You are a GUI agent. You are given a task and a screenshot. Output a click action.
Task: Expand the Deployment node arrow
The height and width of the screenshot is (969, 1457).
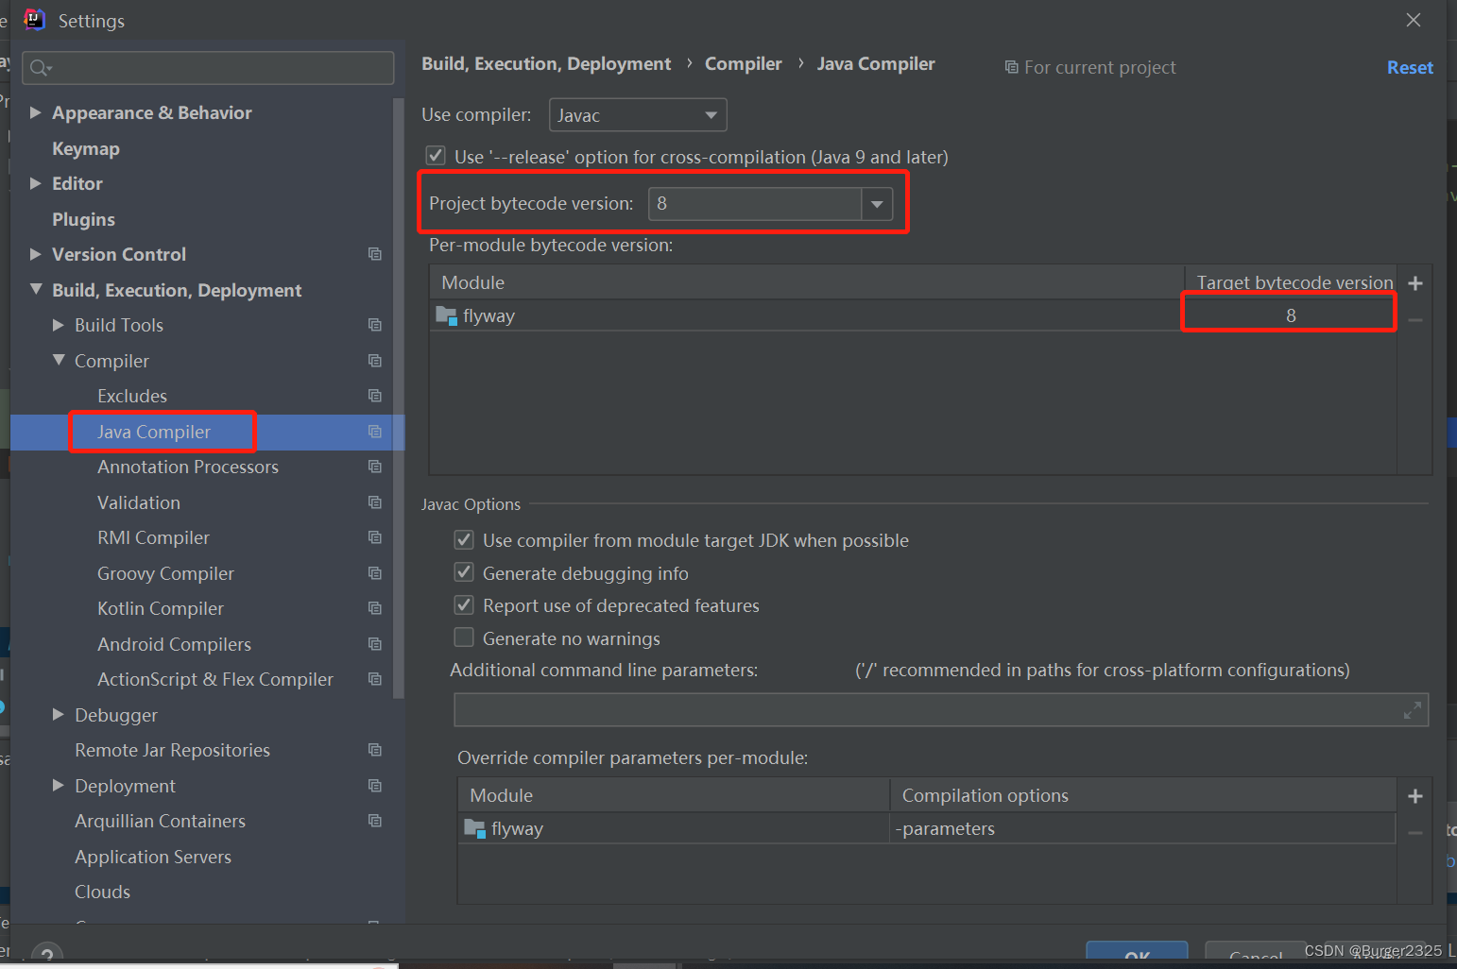point(59,785)
